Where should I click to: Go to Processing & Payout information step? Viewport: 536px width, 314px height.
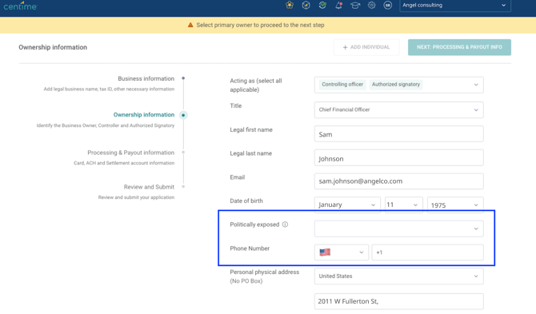pos(131,153)
